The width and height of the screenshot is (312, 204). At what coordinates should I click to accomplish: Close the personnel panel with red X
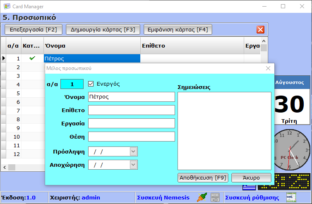[x=260, y=29]
